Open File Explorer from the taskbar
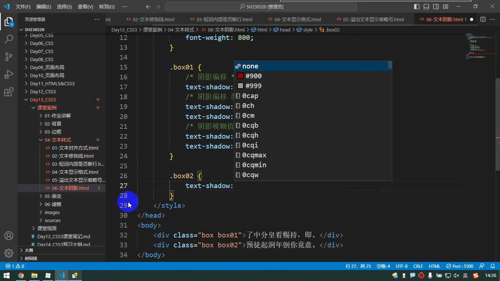 point(34,276)
